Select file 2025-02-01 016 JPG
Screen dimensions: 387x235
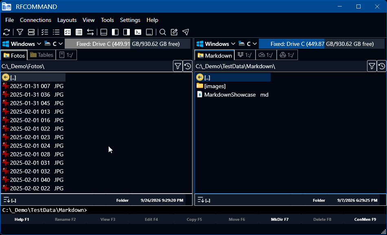click(x=33, y=120)
